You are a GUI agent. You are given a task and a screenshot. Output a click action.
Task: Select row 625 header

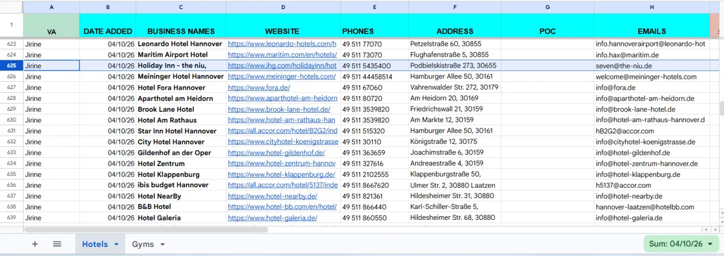click(11, 66)
